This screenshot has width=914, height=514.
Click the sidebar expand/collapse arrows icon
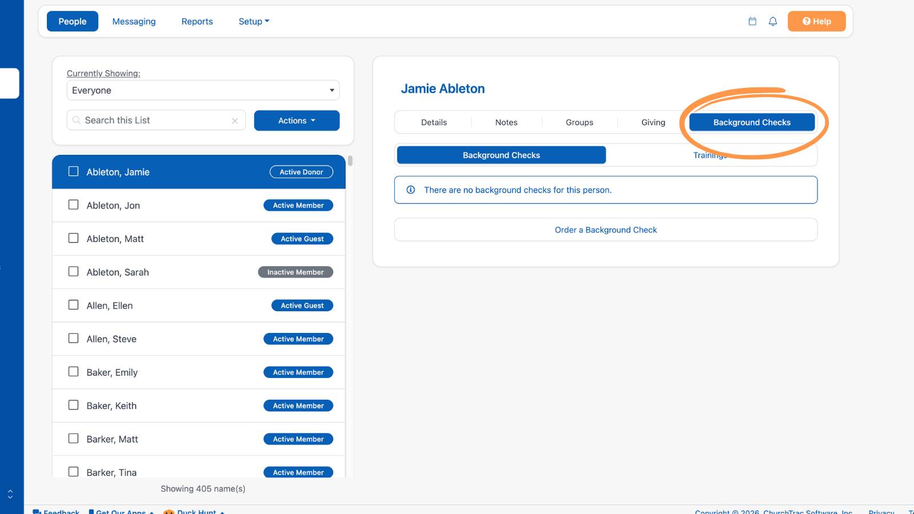click(x=10, y=494)
